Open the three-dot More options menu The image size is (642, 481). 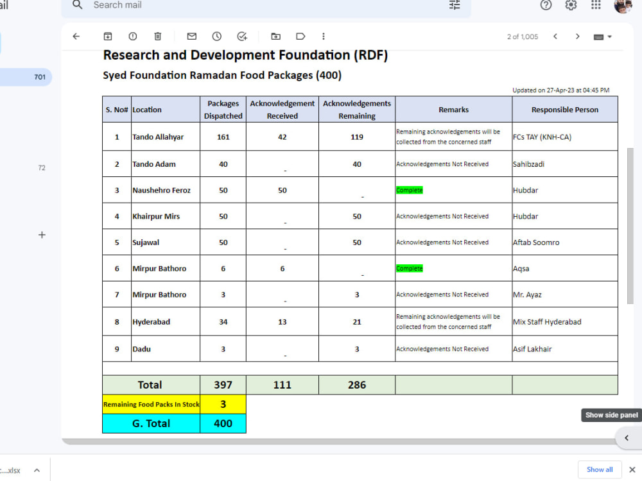tap(324, 37)
